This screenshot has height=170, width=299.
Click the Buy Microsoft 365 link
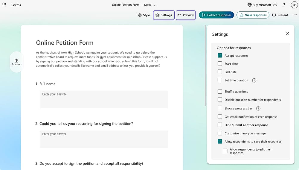pyautogui.click(x=262, y=5)
